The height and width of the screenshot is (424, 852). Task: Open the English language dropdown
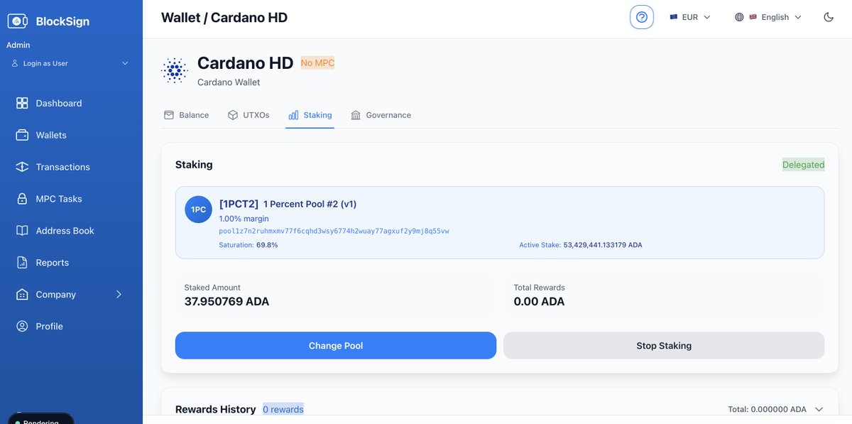pyautogui.click(x=768, y=17)
